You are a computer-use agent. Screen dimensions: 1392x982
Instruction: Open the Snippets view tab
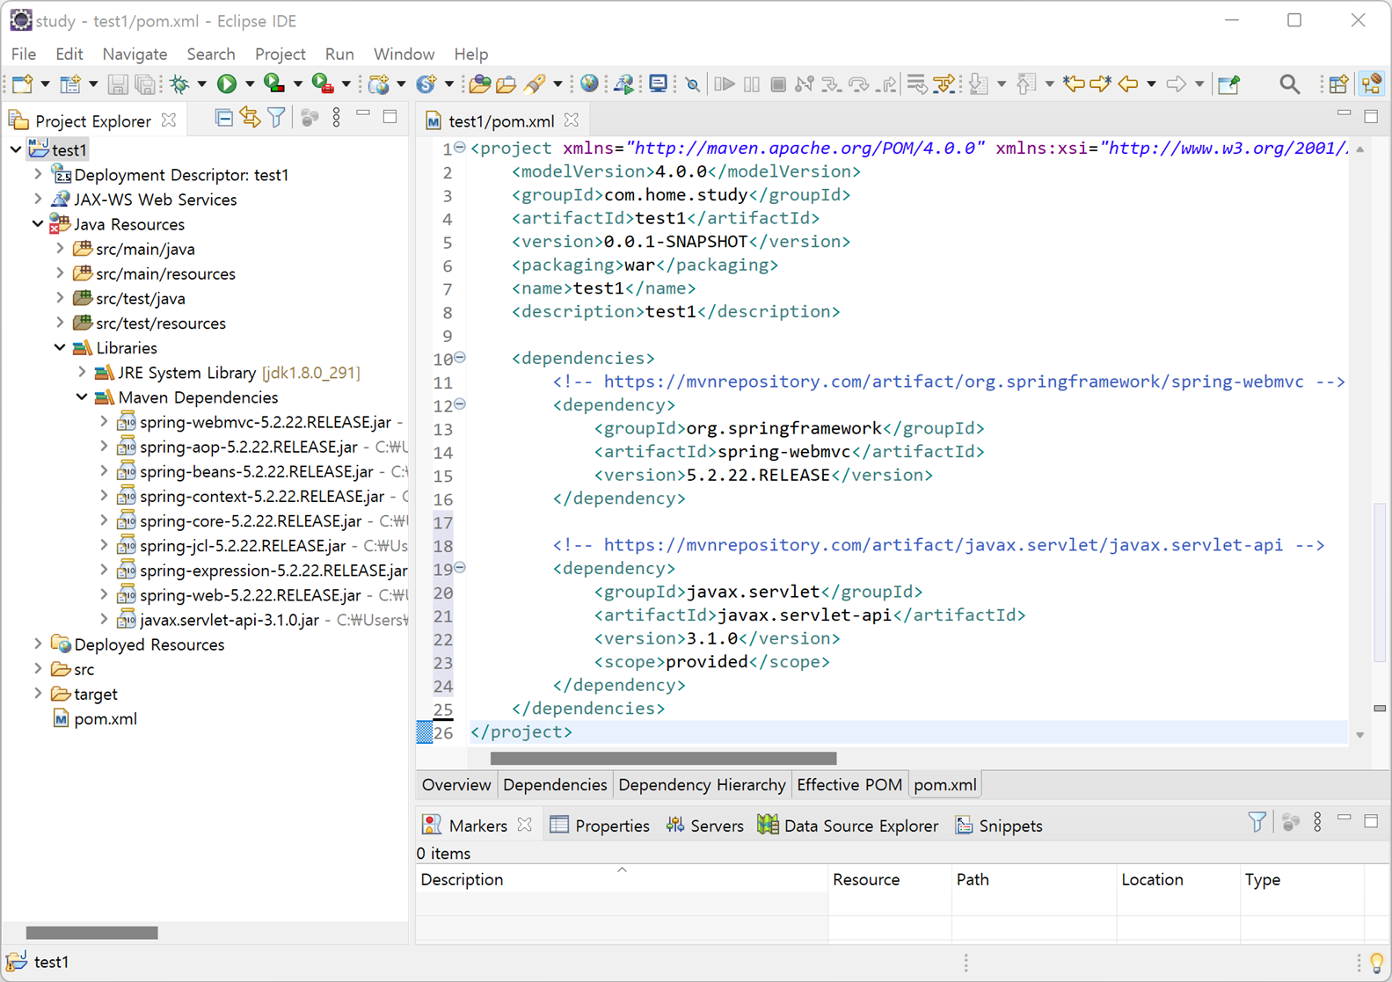[998, 826]
